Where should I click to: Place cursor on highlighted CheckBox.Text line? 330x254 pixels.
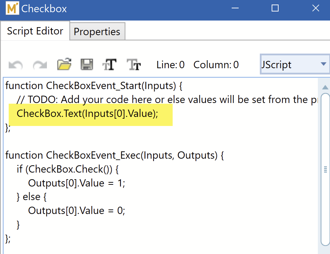click(87, 114)
